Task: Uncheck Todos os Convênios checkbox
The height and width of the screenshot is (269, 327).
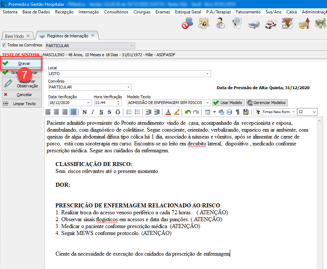Action: coord(4,45)
